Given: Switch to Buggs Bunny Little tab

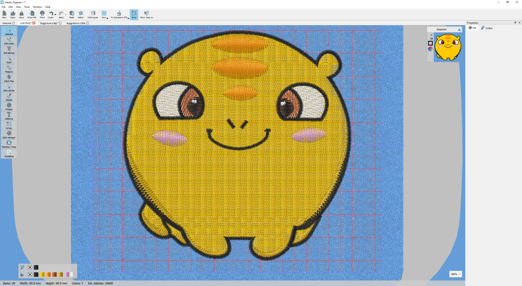Looking at the screenshot, I should tap(76, 23).
